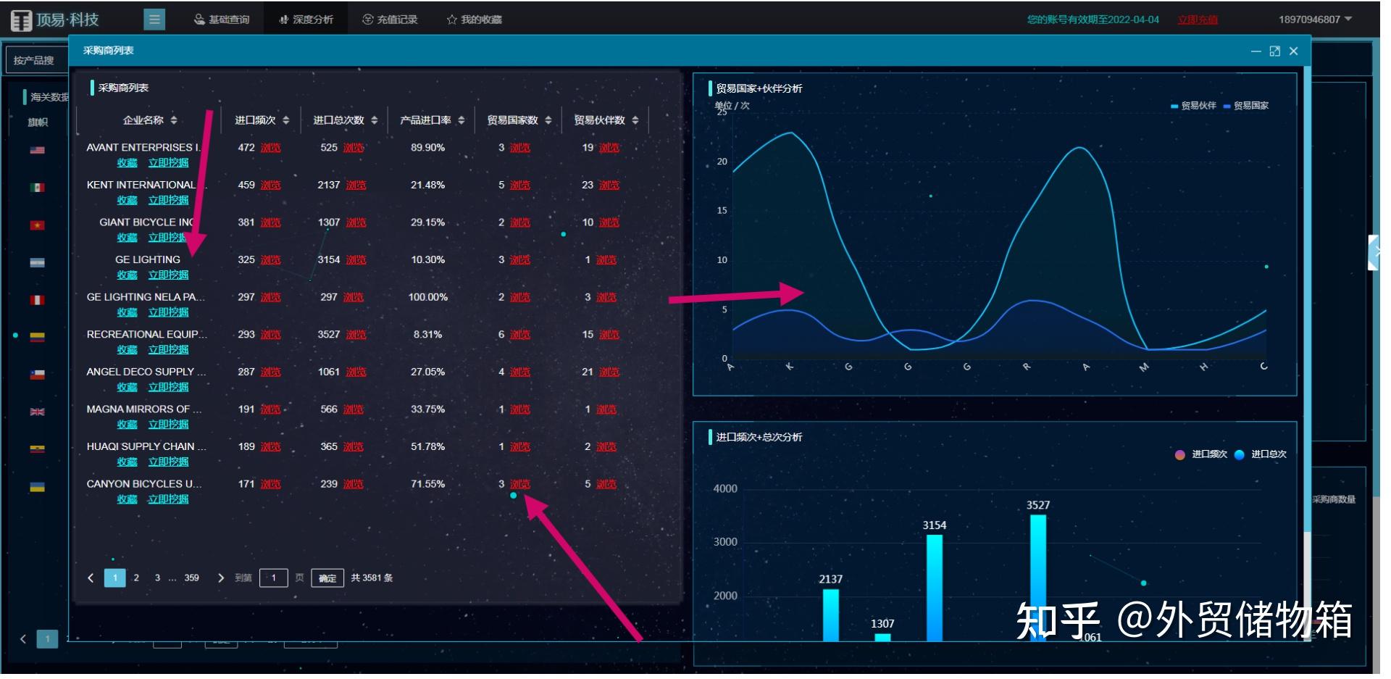Screen dimensions: 1391x679
Task: Expand the account dropdown 18970946807
Action: (1315, 20)
